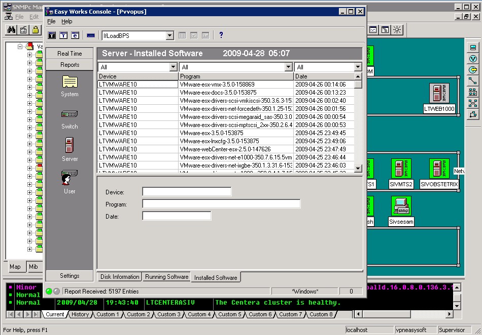The image size is (482, 335).
Task: Open the Date filter All dropdown
Action: pos(358,67)
